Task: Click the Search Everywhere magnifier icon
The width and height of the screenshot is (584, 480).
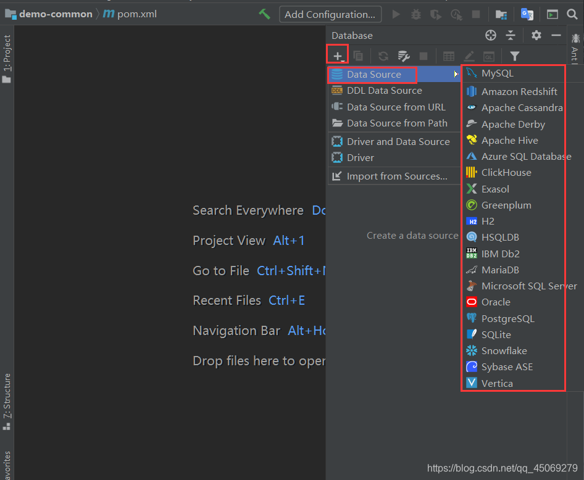Action: tap(572, 15)
